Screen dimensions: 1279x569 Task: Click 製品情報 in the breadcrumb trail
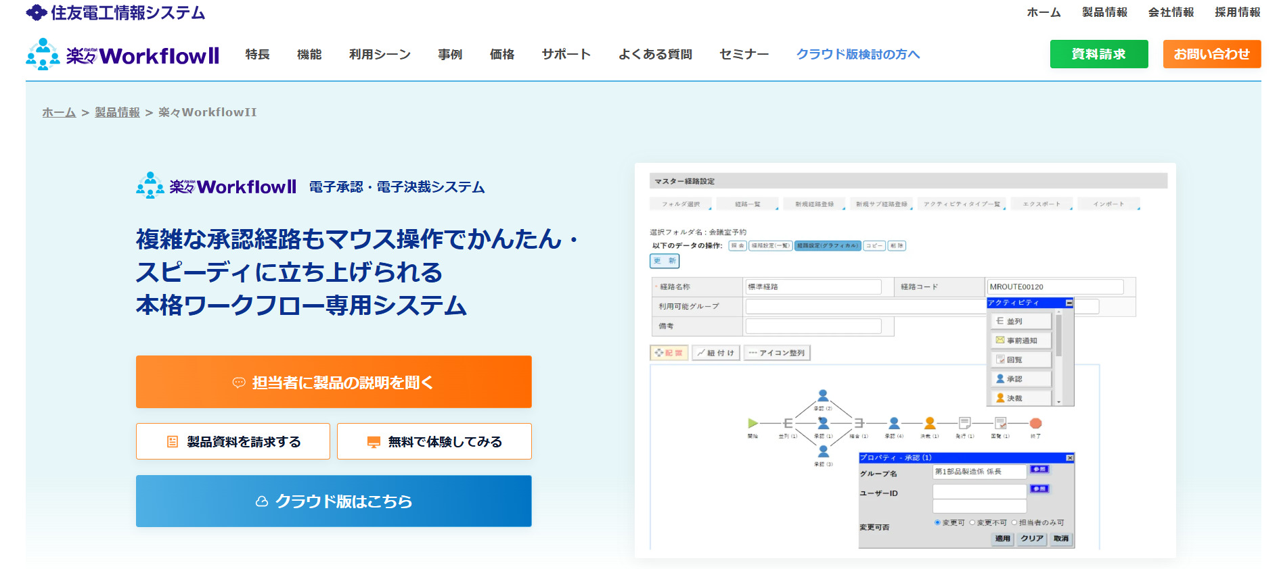(117, 112)
